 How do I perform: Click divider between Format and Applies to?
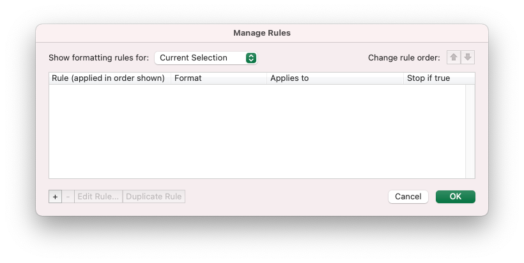(266, 78)
